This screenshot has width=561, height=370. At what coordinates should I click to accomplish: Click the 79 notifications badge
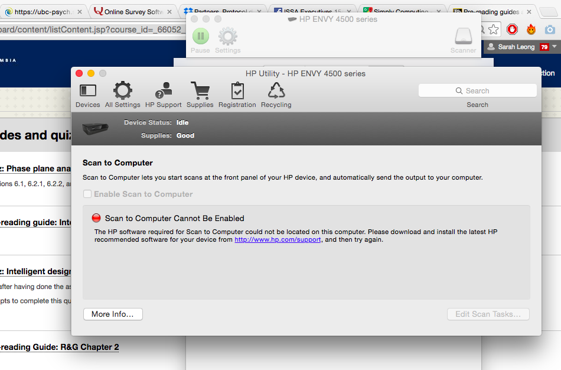[x=544, y=47]
